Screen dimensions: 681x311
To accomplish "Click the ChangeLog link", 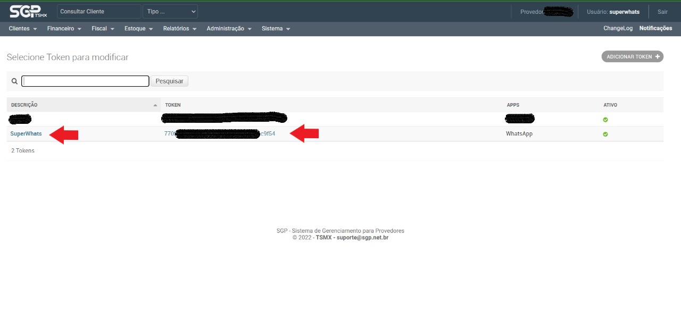I will 618,29.
